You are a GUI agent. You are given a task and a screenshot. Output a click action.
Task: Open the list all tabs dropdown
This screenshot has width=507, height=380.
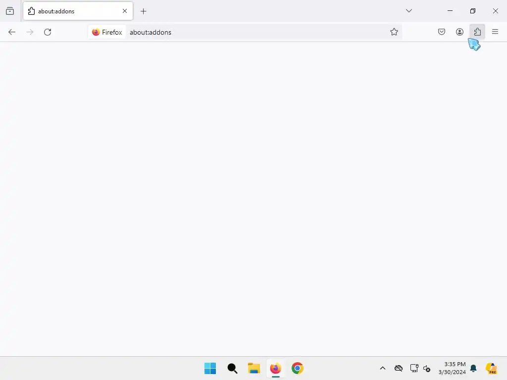click(x=408, y=11)
